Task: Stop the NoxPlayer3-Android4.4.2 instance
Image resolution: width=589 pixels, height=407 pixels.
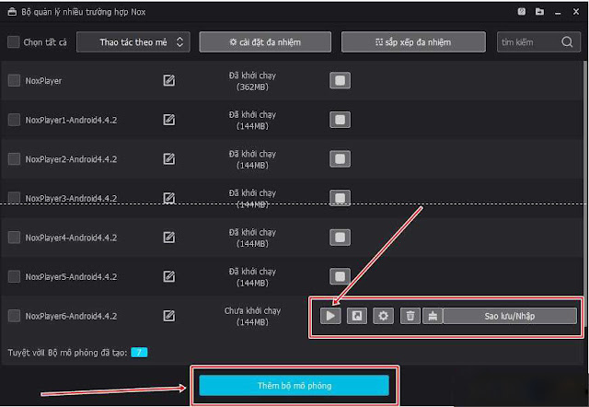Action: pyautogui.click(x=340, y=198)
